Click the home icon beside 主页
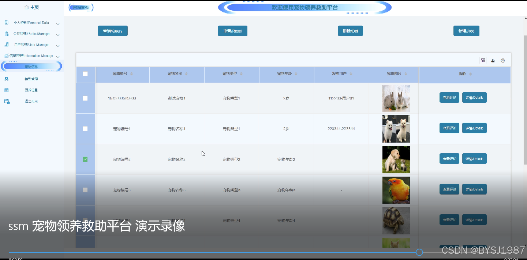The image size is (527, 260). (x=26, y=7)
